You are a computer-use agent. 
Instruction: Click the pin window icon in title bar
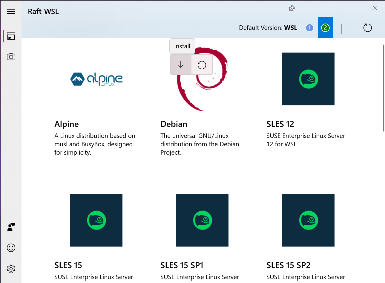292,8
